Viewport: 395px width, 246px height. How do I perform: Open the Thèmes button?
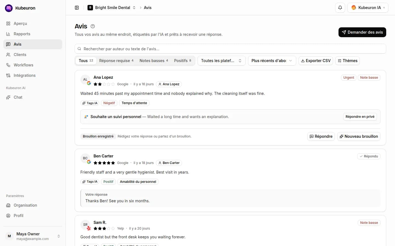tap(348, 61)
